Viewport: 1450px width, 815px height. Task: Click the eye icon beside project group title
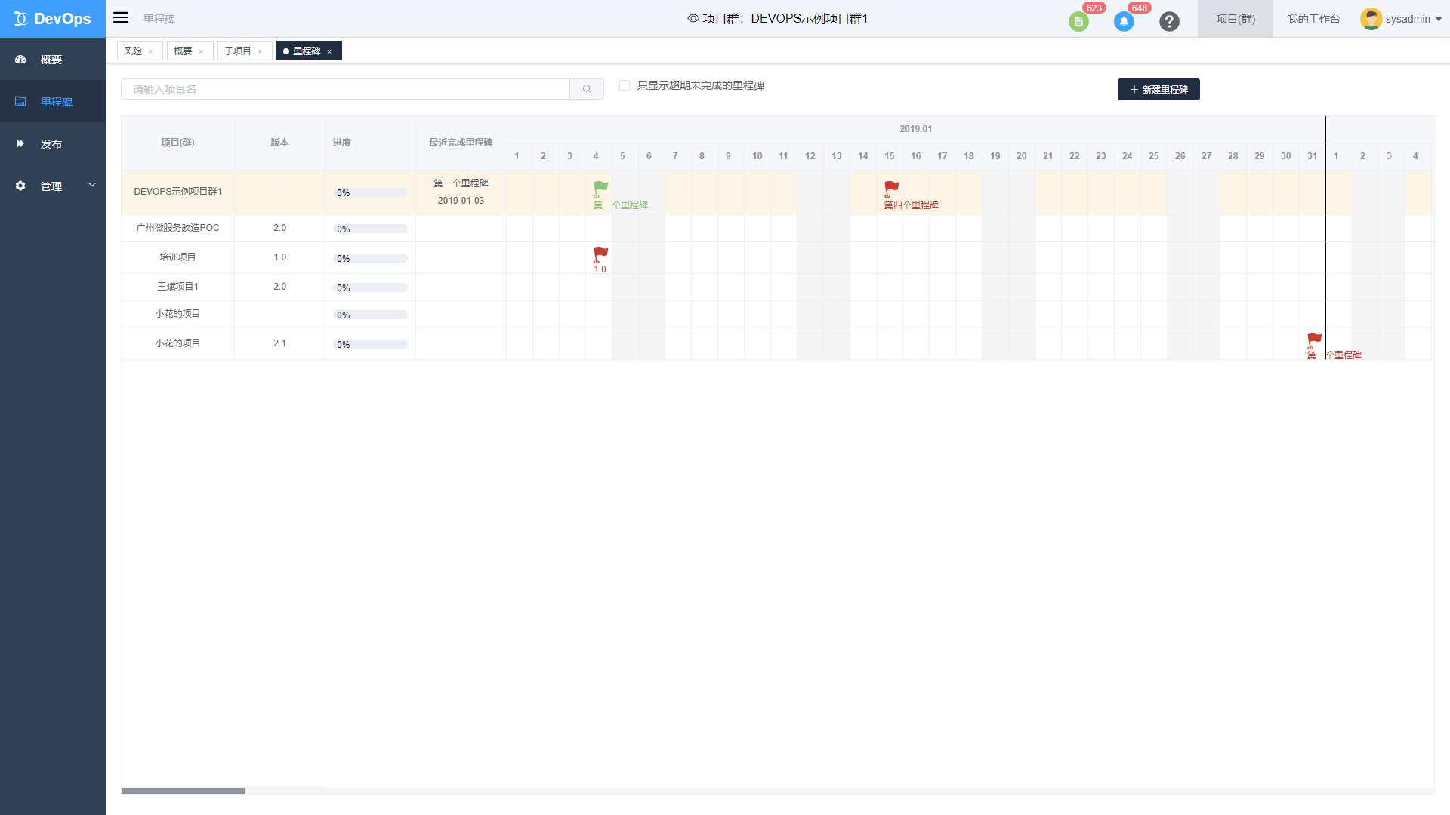693,19
